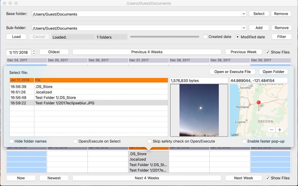Jump to Previous 4 Weeks
The width and height of the screenshot is (298, 186).
click(x=147, y=52)
